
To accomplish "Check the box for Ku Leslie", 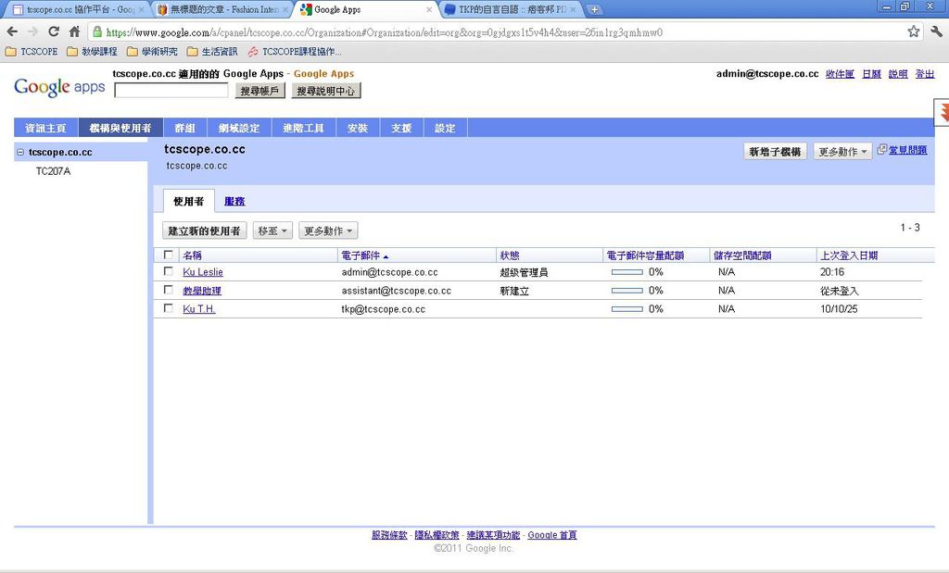I will click(x=169, y=271).
